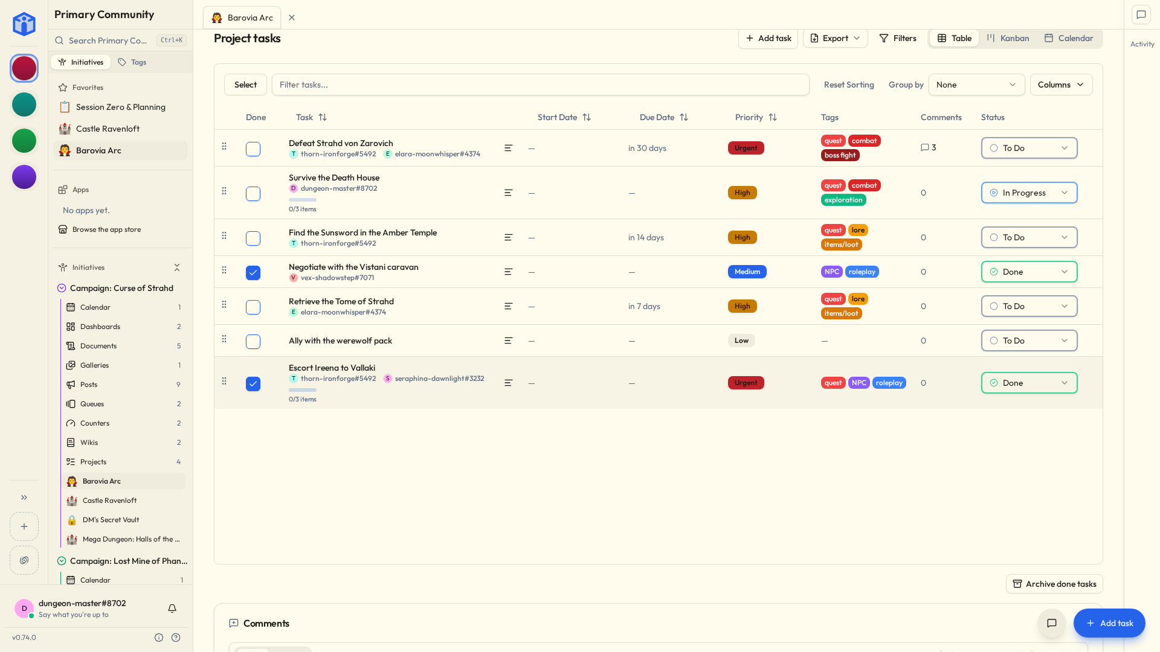Click the floating chat bubble button
This screenshot has width=1160, height=652.
(x=1052, y=623)
